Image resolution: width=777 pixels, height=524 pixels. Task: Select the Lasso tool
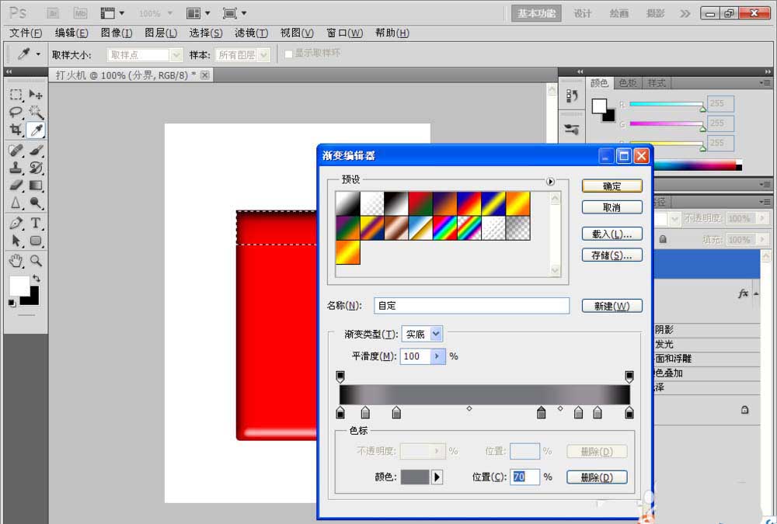[15, 112]
